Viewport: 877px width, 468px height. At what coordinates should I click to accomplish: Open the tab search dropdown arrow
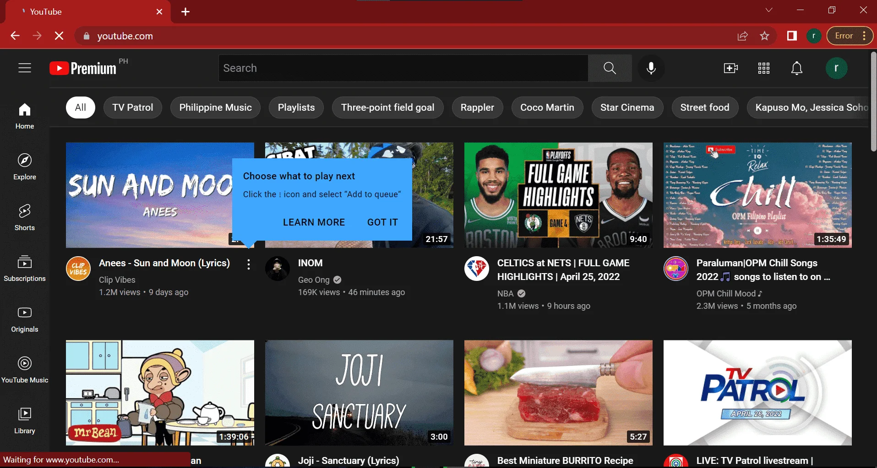(769, 10)
